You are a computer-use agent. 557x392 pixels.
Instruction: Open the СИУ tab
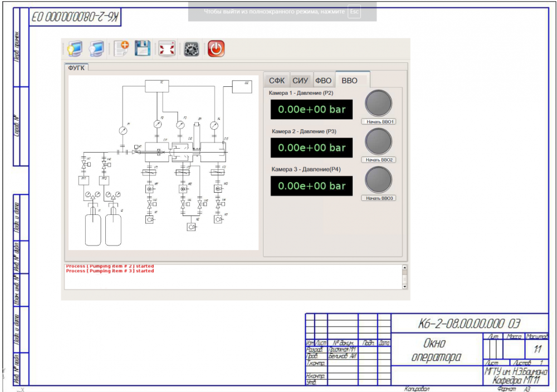pos(300,81)
